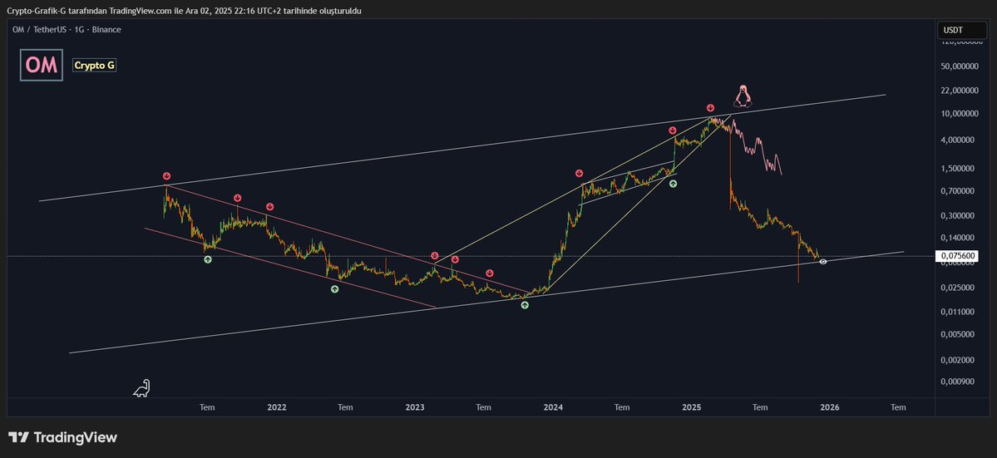Select the white circle marker at current price
Screen dimensions: 997x458
point(822,262)
